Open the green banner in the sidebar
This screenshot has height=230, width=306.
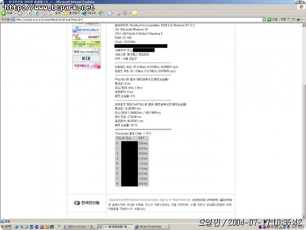(x=86, y=44)
